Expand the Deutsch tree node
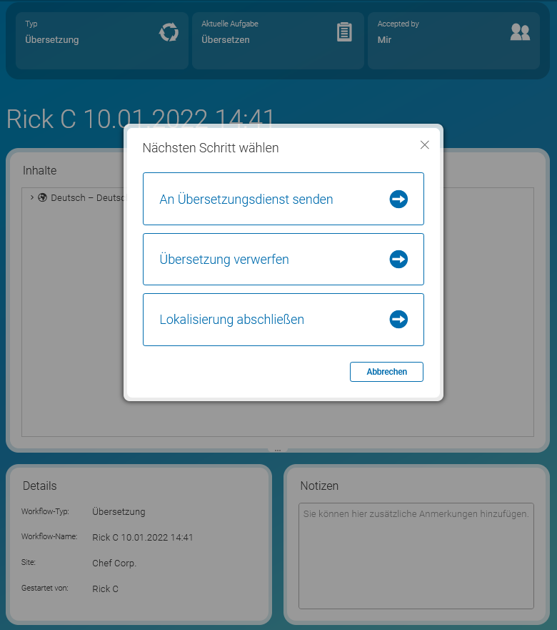 (x=31, y=197)
